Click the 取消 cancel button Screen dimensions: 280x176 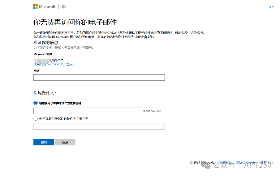65,142
